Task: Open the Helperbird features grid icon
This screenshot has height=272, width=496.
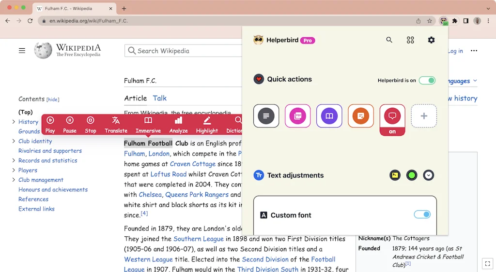Action: (410, 40)
